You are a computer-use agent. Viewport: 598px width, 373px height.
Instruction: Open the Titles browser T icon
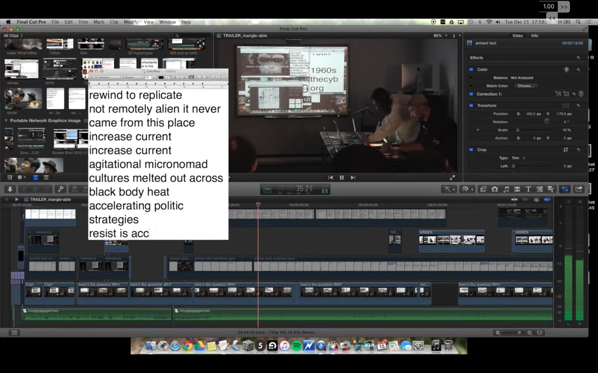[x=528, y=189]
